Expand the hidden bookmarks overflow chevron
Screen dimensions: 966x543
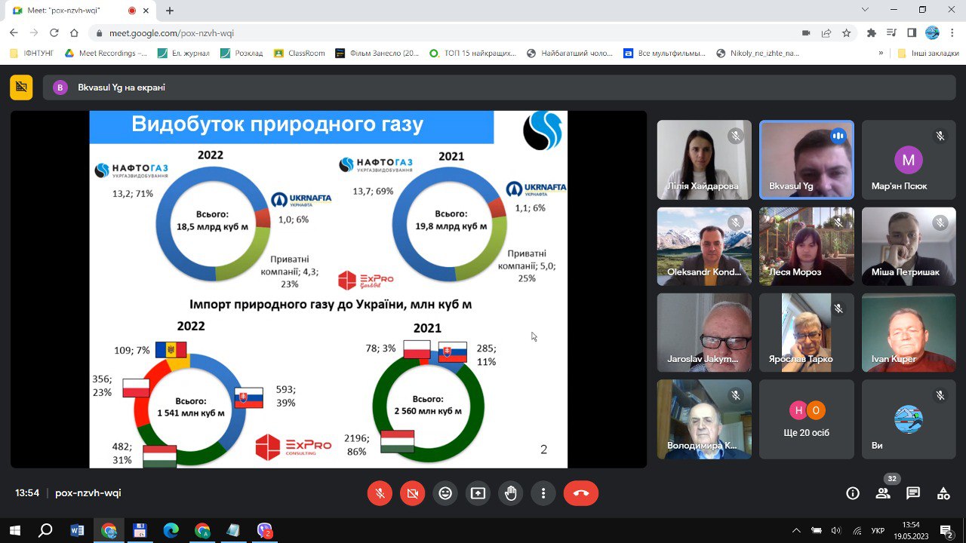click(x=881, y=54)
